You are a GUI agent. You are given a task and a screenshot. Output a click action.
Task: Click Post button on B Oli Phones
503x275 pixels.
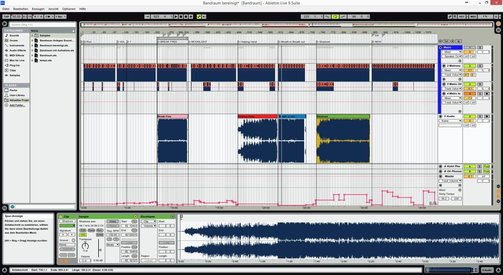click(486, 172)
